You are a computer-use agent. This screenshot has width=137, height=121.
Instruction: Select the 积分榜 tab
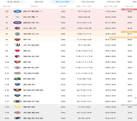pyautogui.click(x=62, y=2)
